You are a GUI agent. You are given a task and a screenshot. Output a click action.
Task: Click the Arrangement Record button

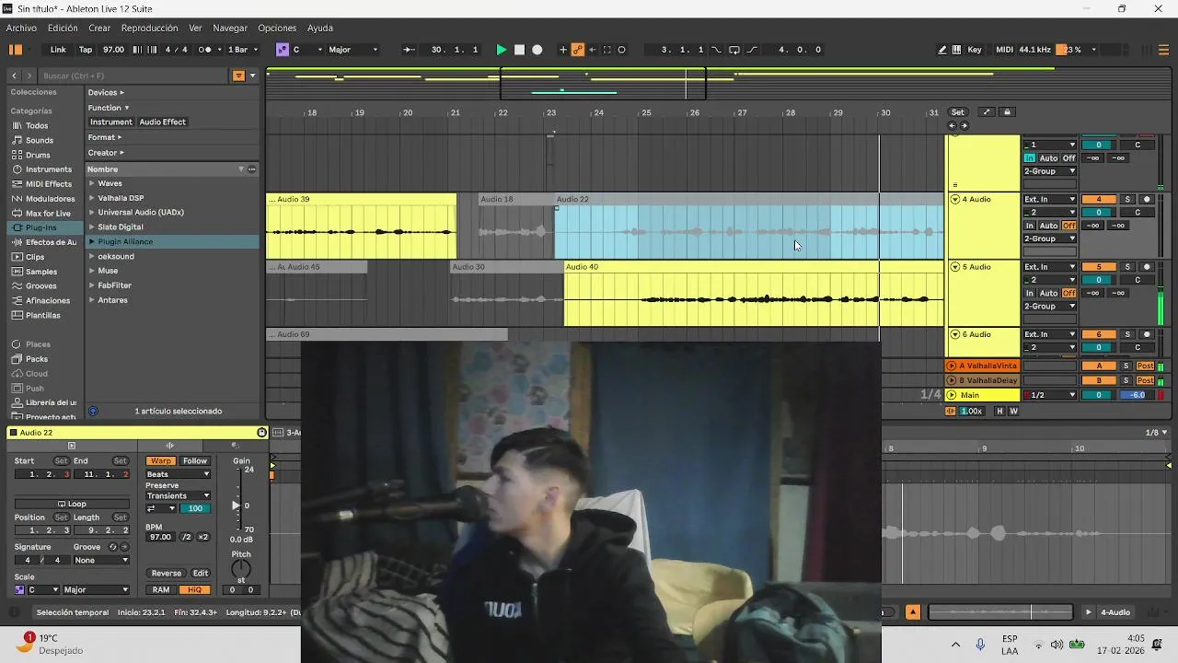click(x=537, y=50)
